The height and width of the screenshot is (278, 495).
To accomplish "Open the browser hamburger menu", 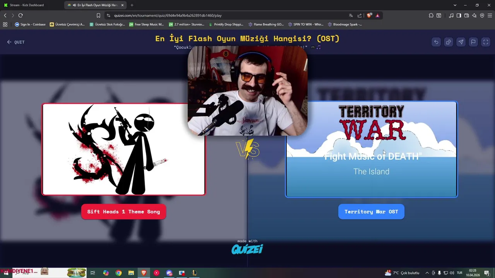I will 490,15.
